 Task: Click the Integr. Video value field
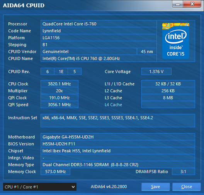(x=118, y=158)
